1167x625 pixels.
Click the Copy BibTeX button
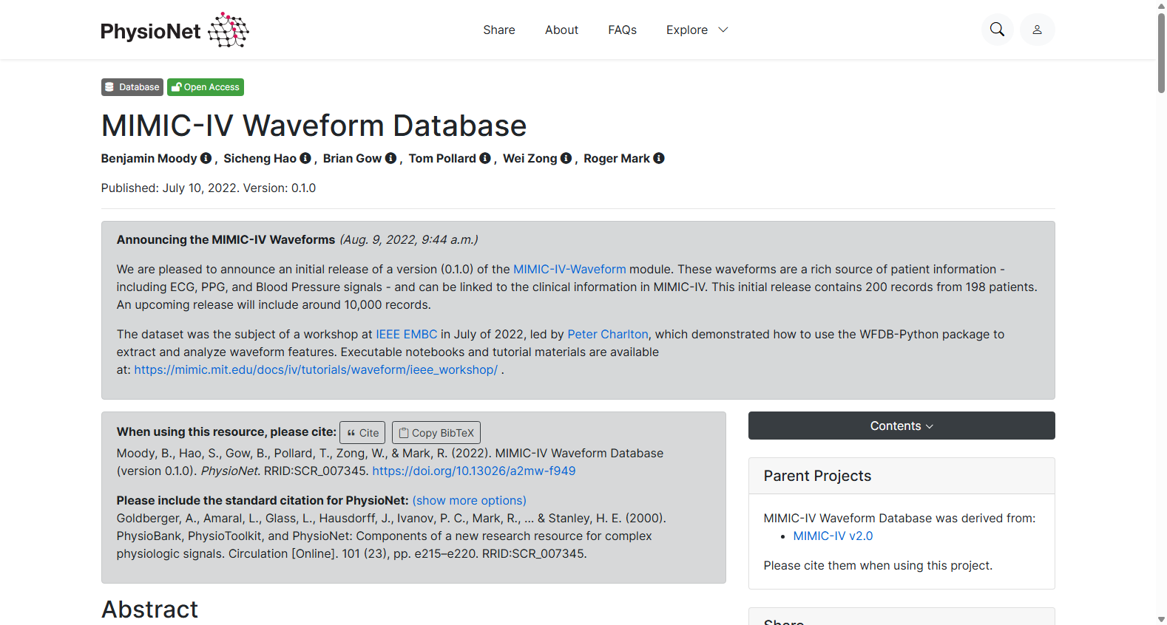436,433
